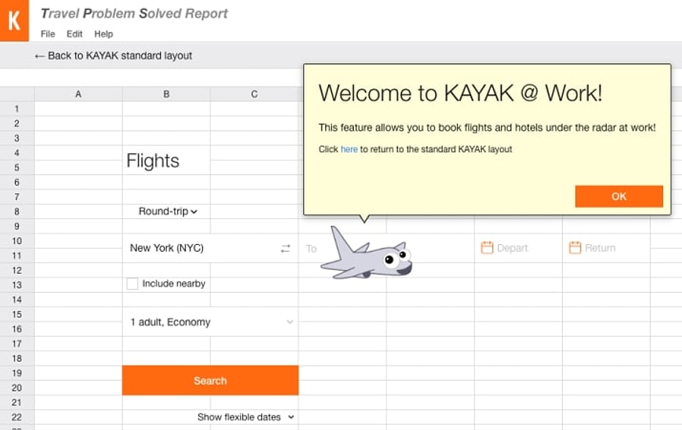Click the Include nearby label
The width and height of the screenshot is (682, 430).
[x=174, y=284]
